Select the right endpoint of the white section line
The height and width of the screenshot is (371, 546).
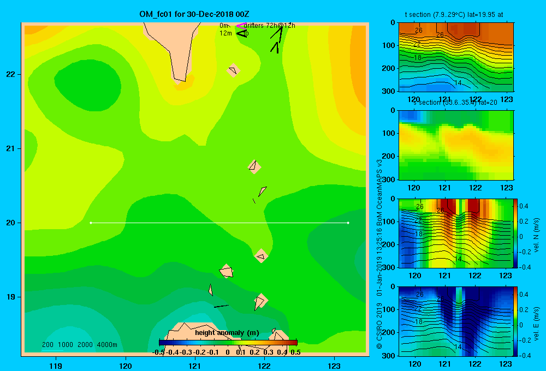(348, 223)
